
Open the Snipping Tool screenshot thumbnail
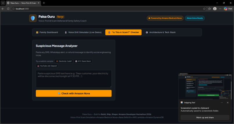pos(205,86)
